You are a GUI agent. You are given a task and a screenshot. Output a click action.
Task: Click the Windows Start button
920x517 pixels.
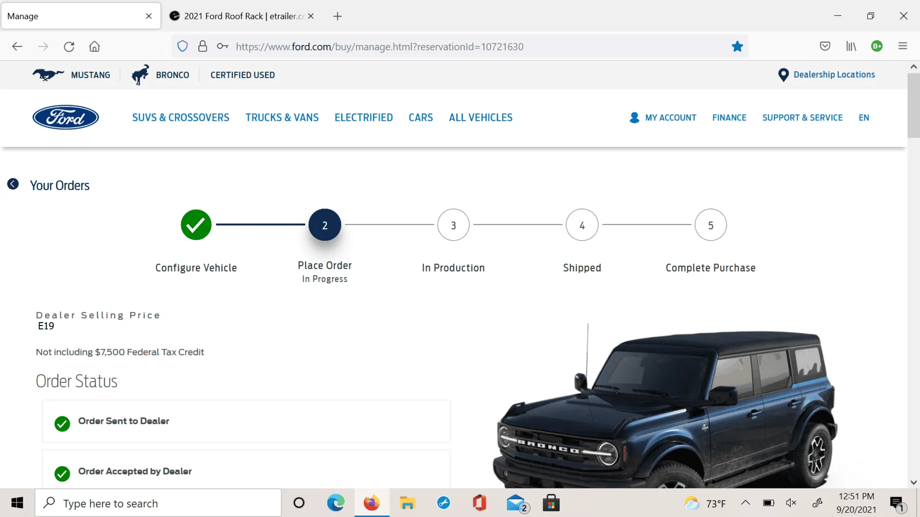[17, 503]
